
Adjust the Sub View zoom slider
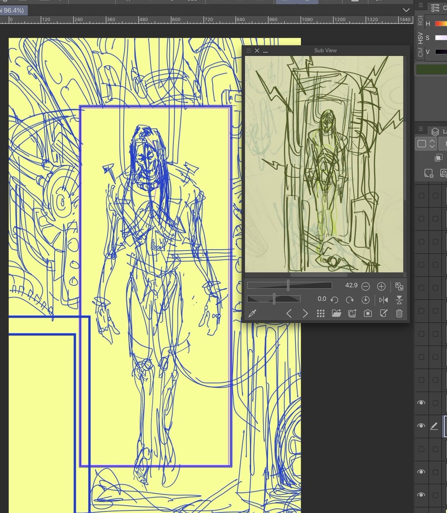289,285
